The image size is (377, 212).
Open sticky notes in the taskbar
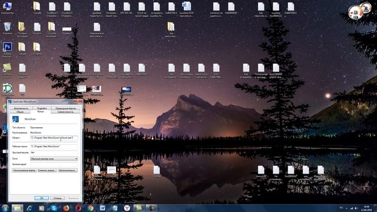[x=139, y=208]
